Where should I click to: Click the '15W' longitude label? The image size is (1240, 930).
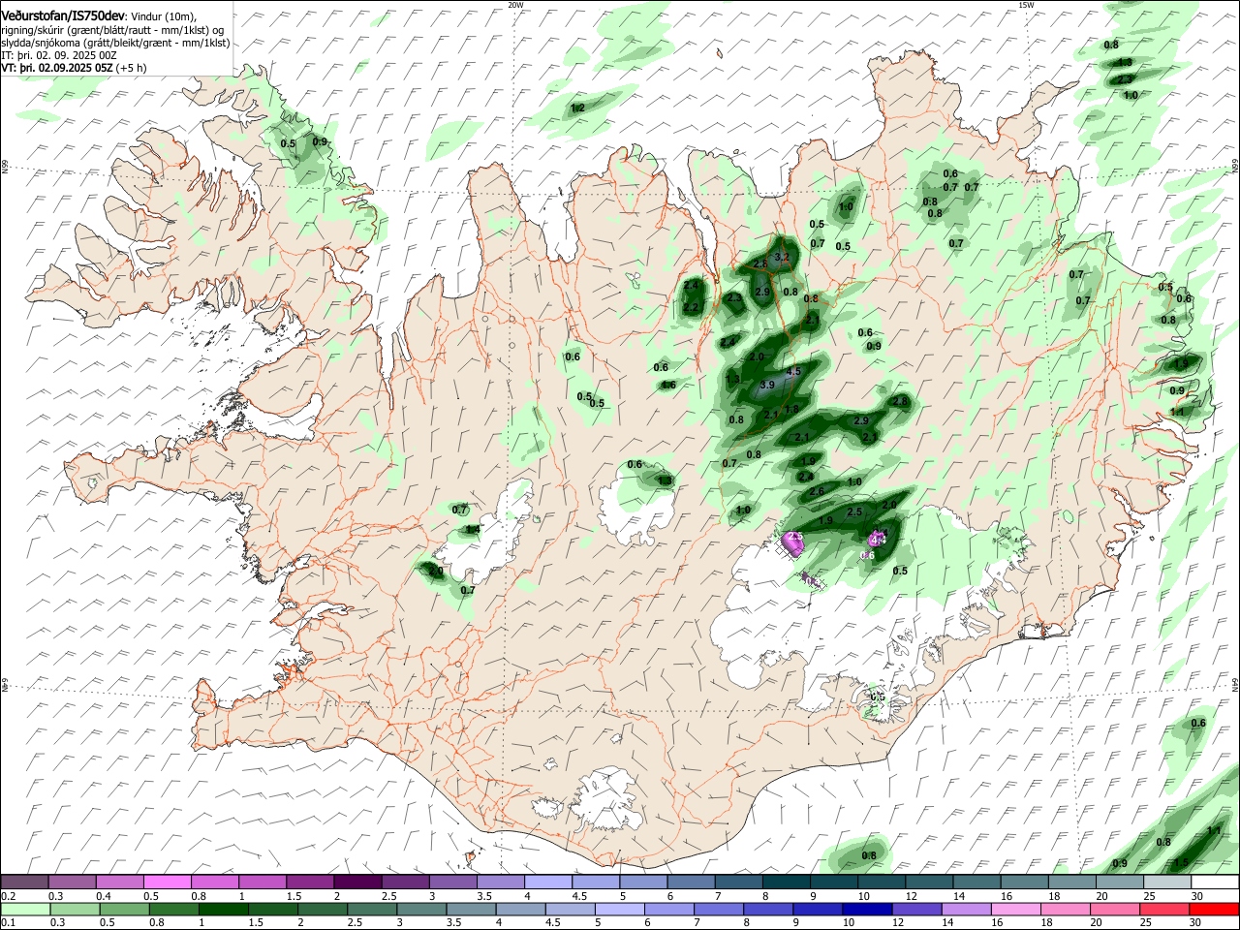tap(1026, 5)
